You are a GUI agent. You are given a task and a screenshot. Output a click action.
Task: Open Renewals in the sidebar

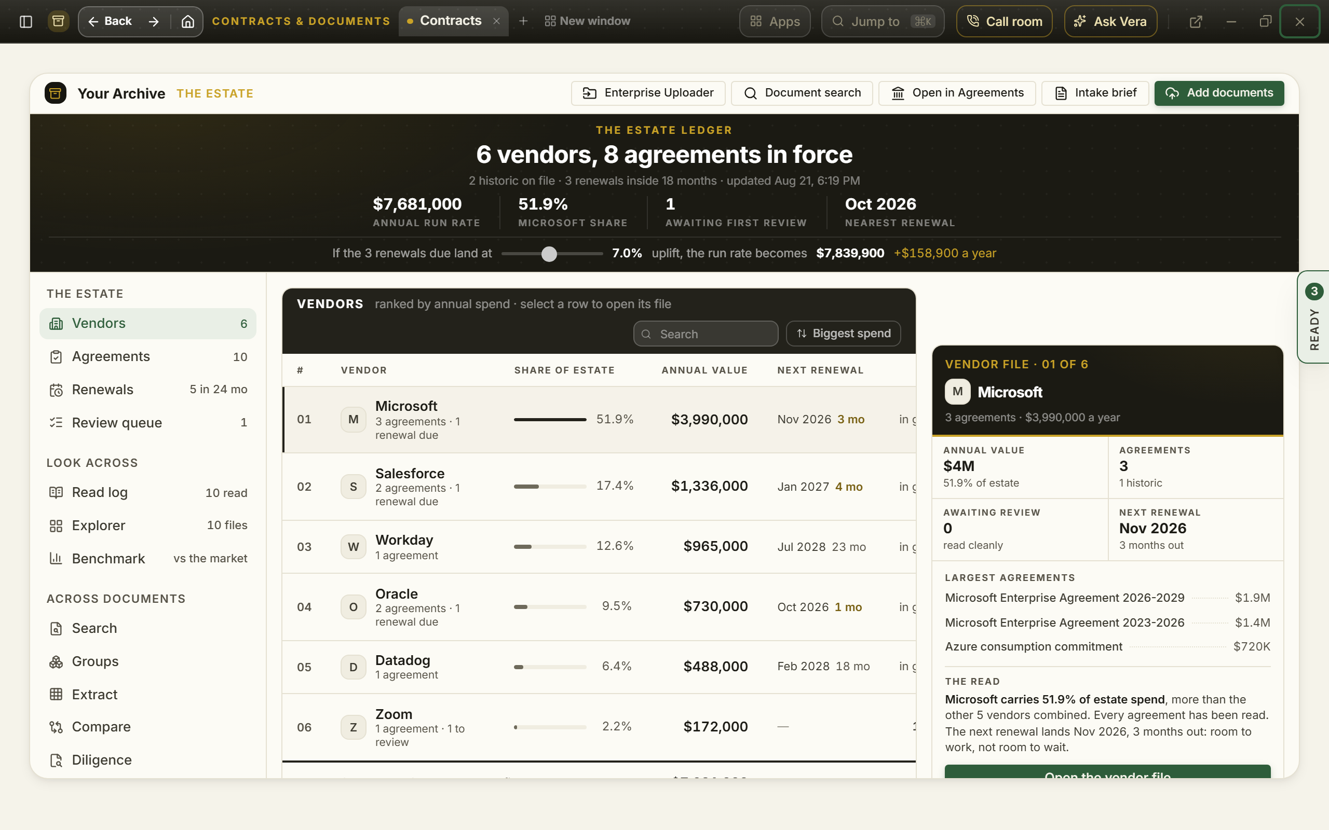tap(148, 390)
